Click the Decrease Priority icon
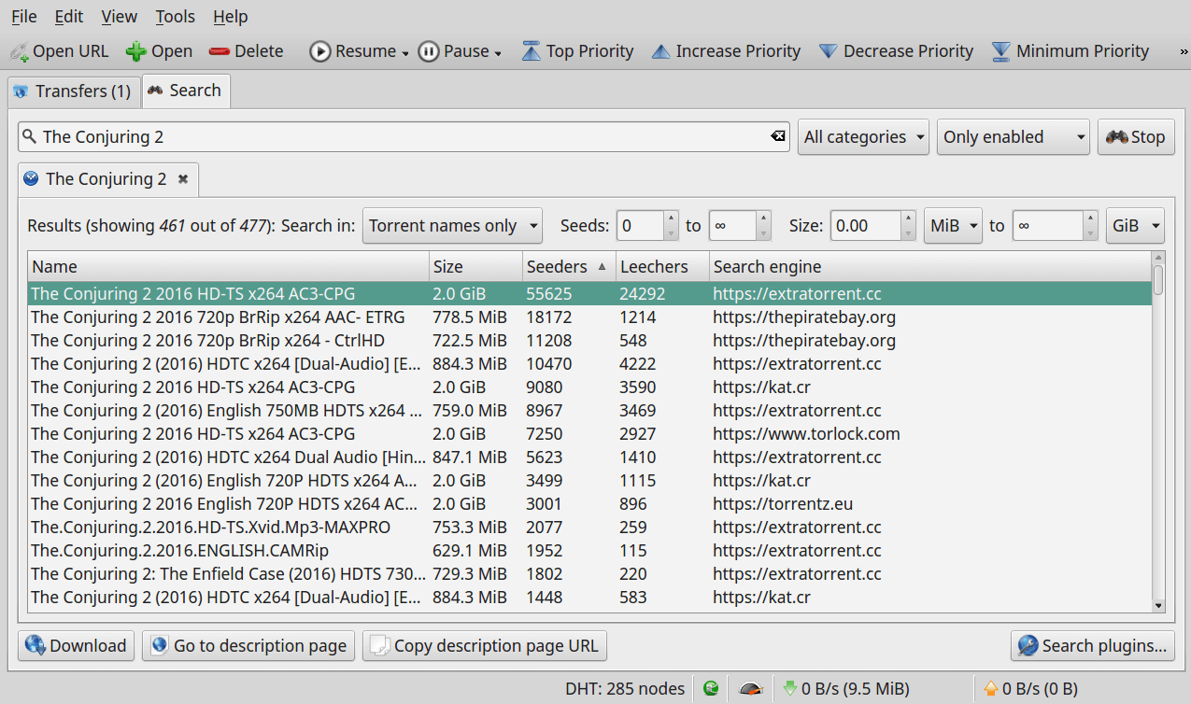Viewport: 1191px width, 704px height. tap(828, 51)
